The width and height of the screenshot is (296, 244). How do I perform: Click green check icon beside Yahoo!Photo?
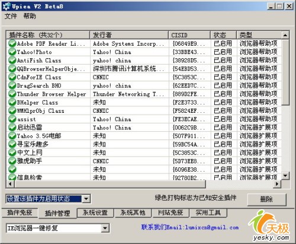click(12, 52)
